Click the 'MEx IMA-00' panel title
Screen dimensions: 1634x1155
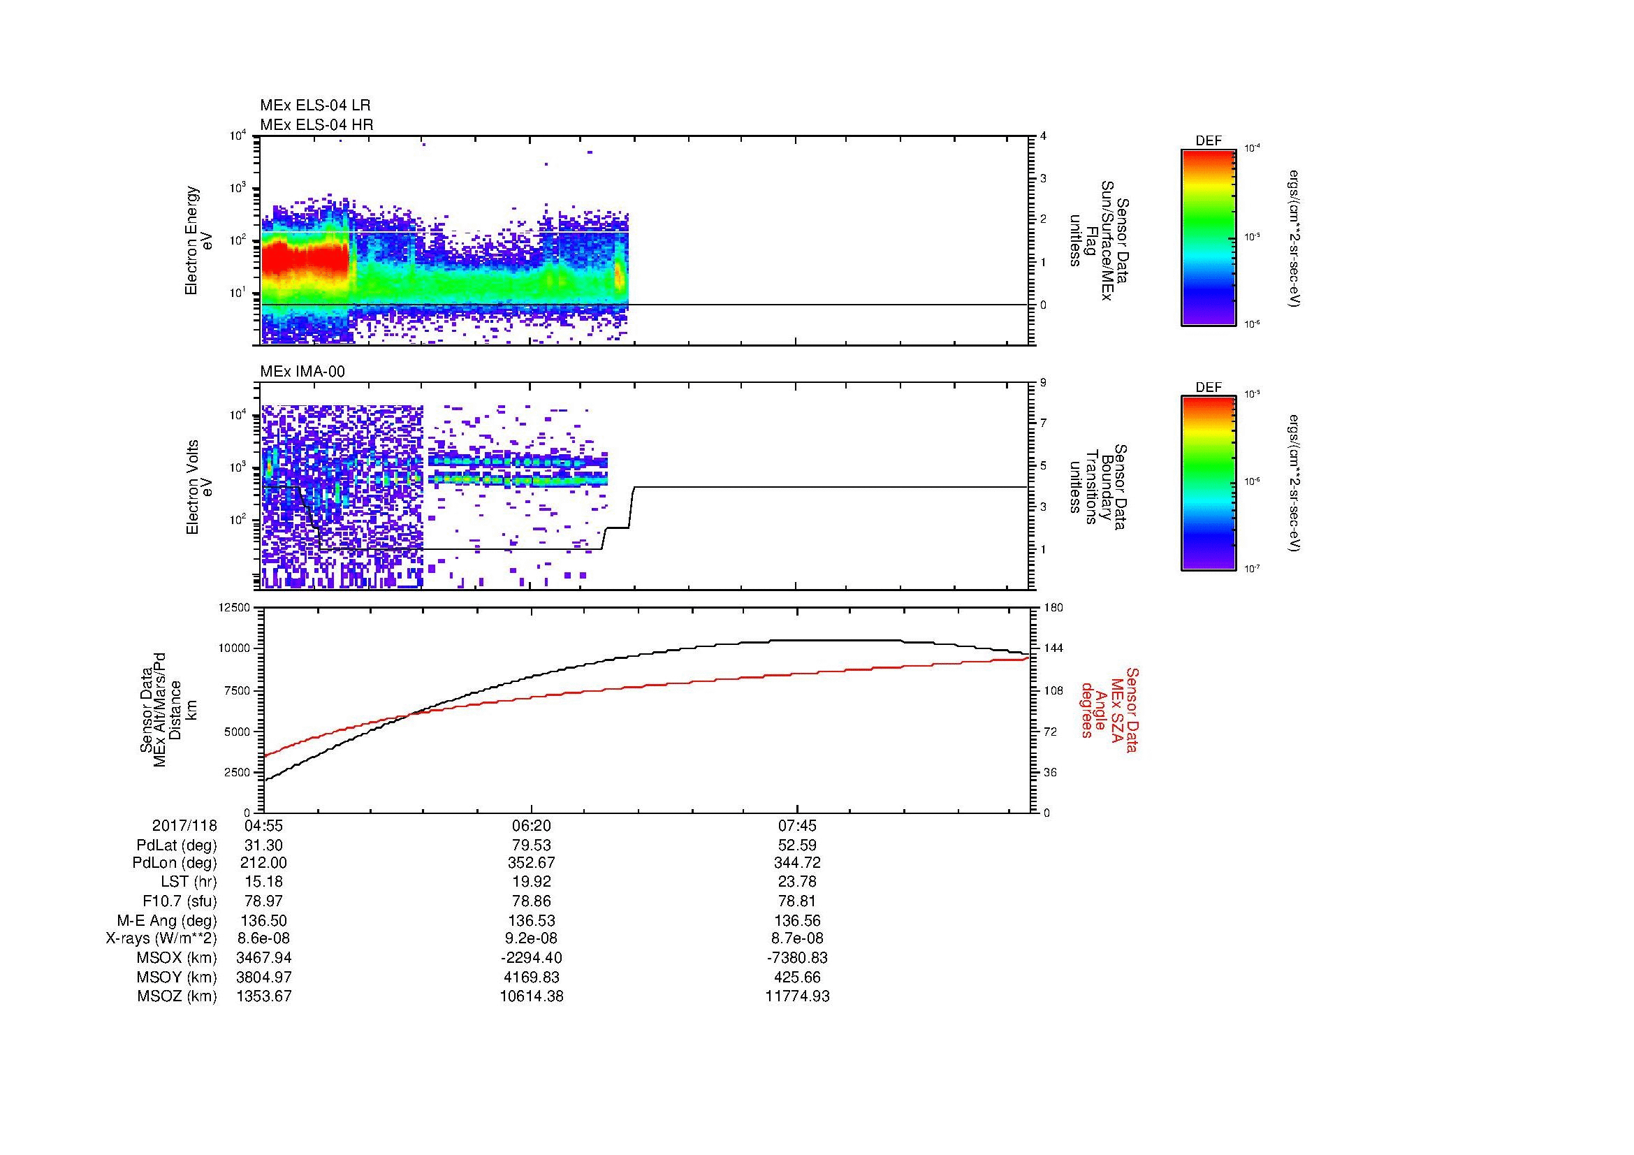tap(302, 372)
